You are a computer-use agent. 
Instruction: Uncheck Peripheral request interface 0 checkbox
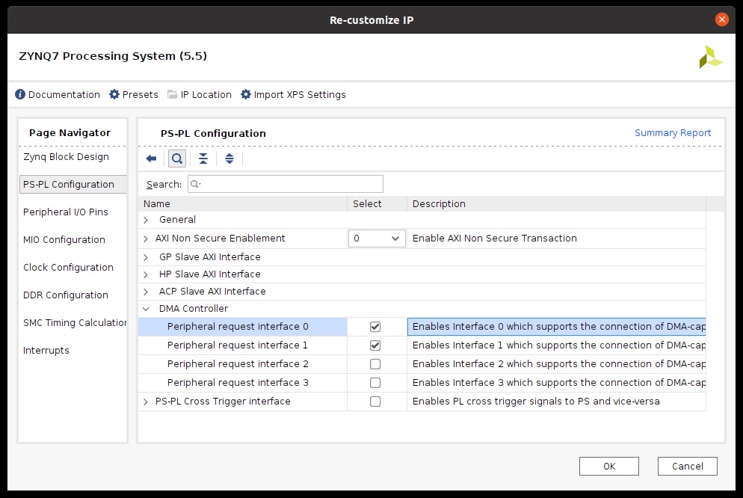click(x=375, y=327)
